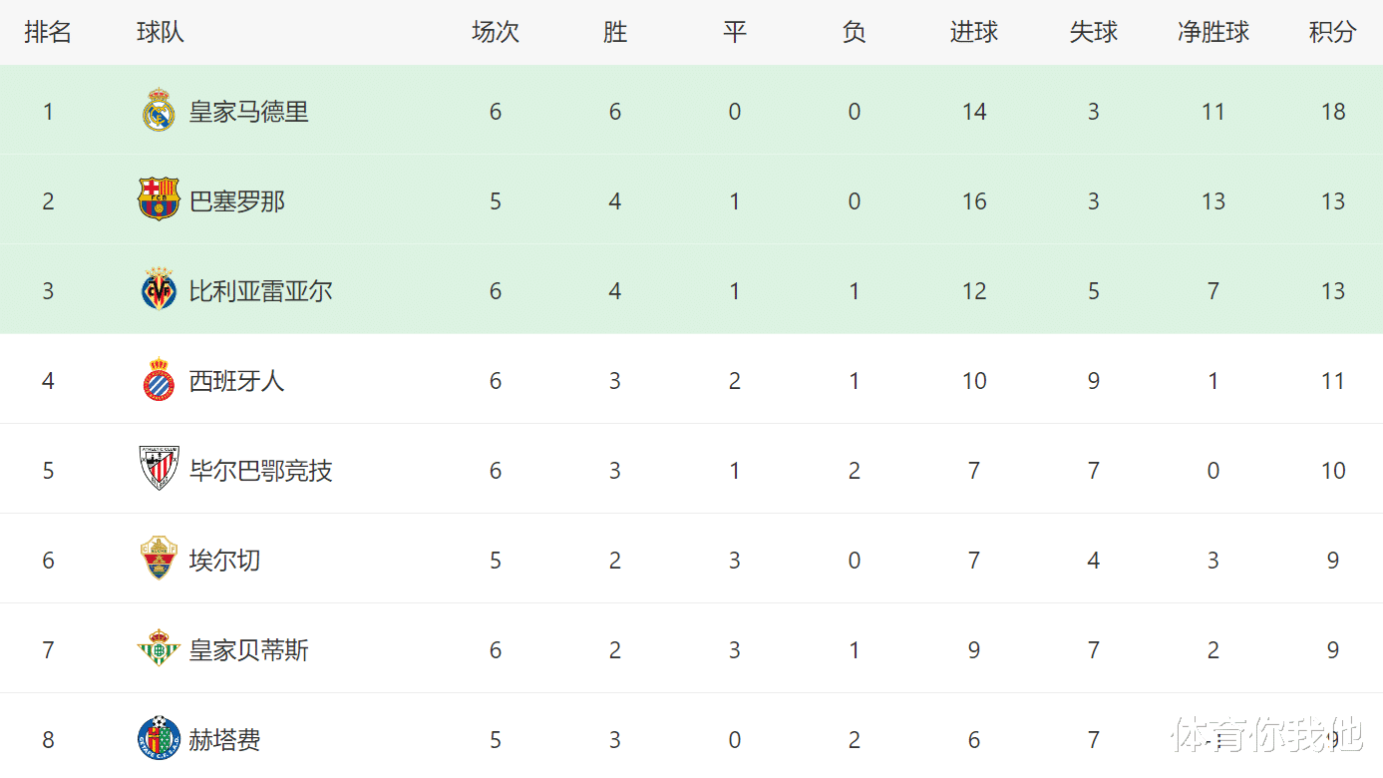Click the Espanyol club crest

pyautogui.click(x=159, y=380)
